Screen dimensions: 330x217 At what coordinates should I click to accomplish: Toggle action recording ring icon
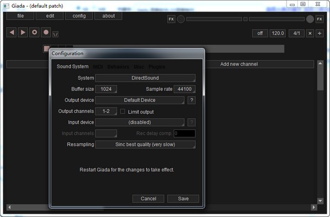pos(34,32)
